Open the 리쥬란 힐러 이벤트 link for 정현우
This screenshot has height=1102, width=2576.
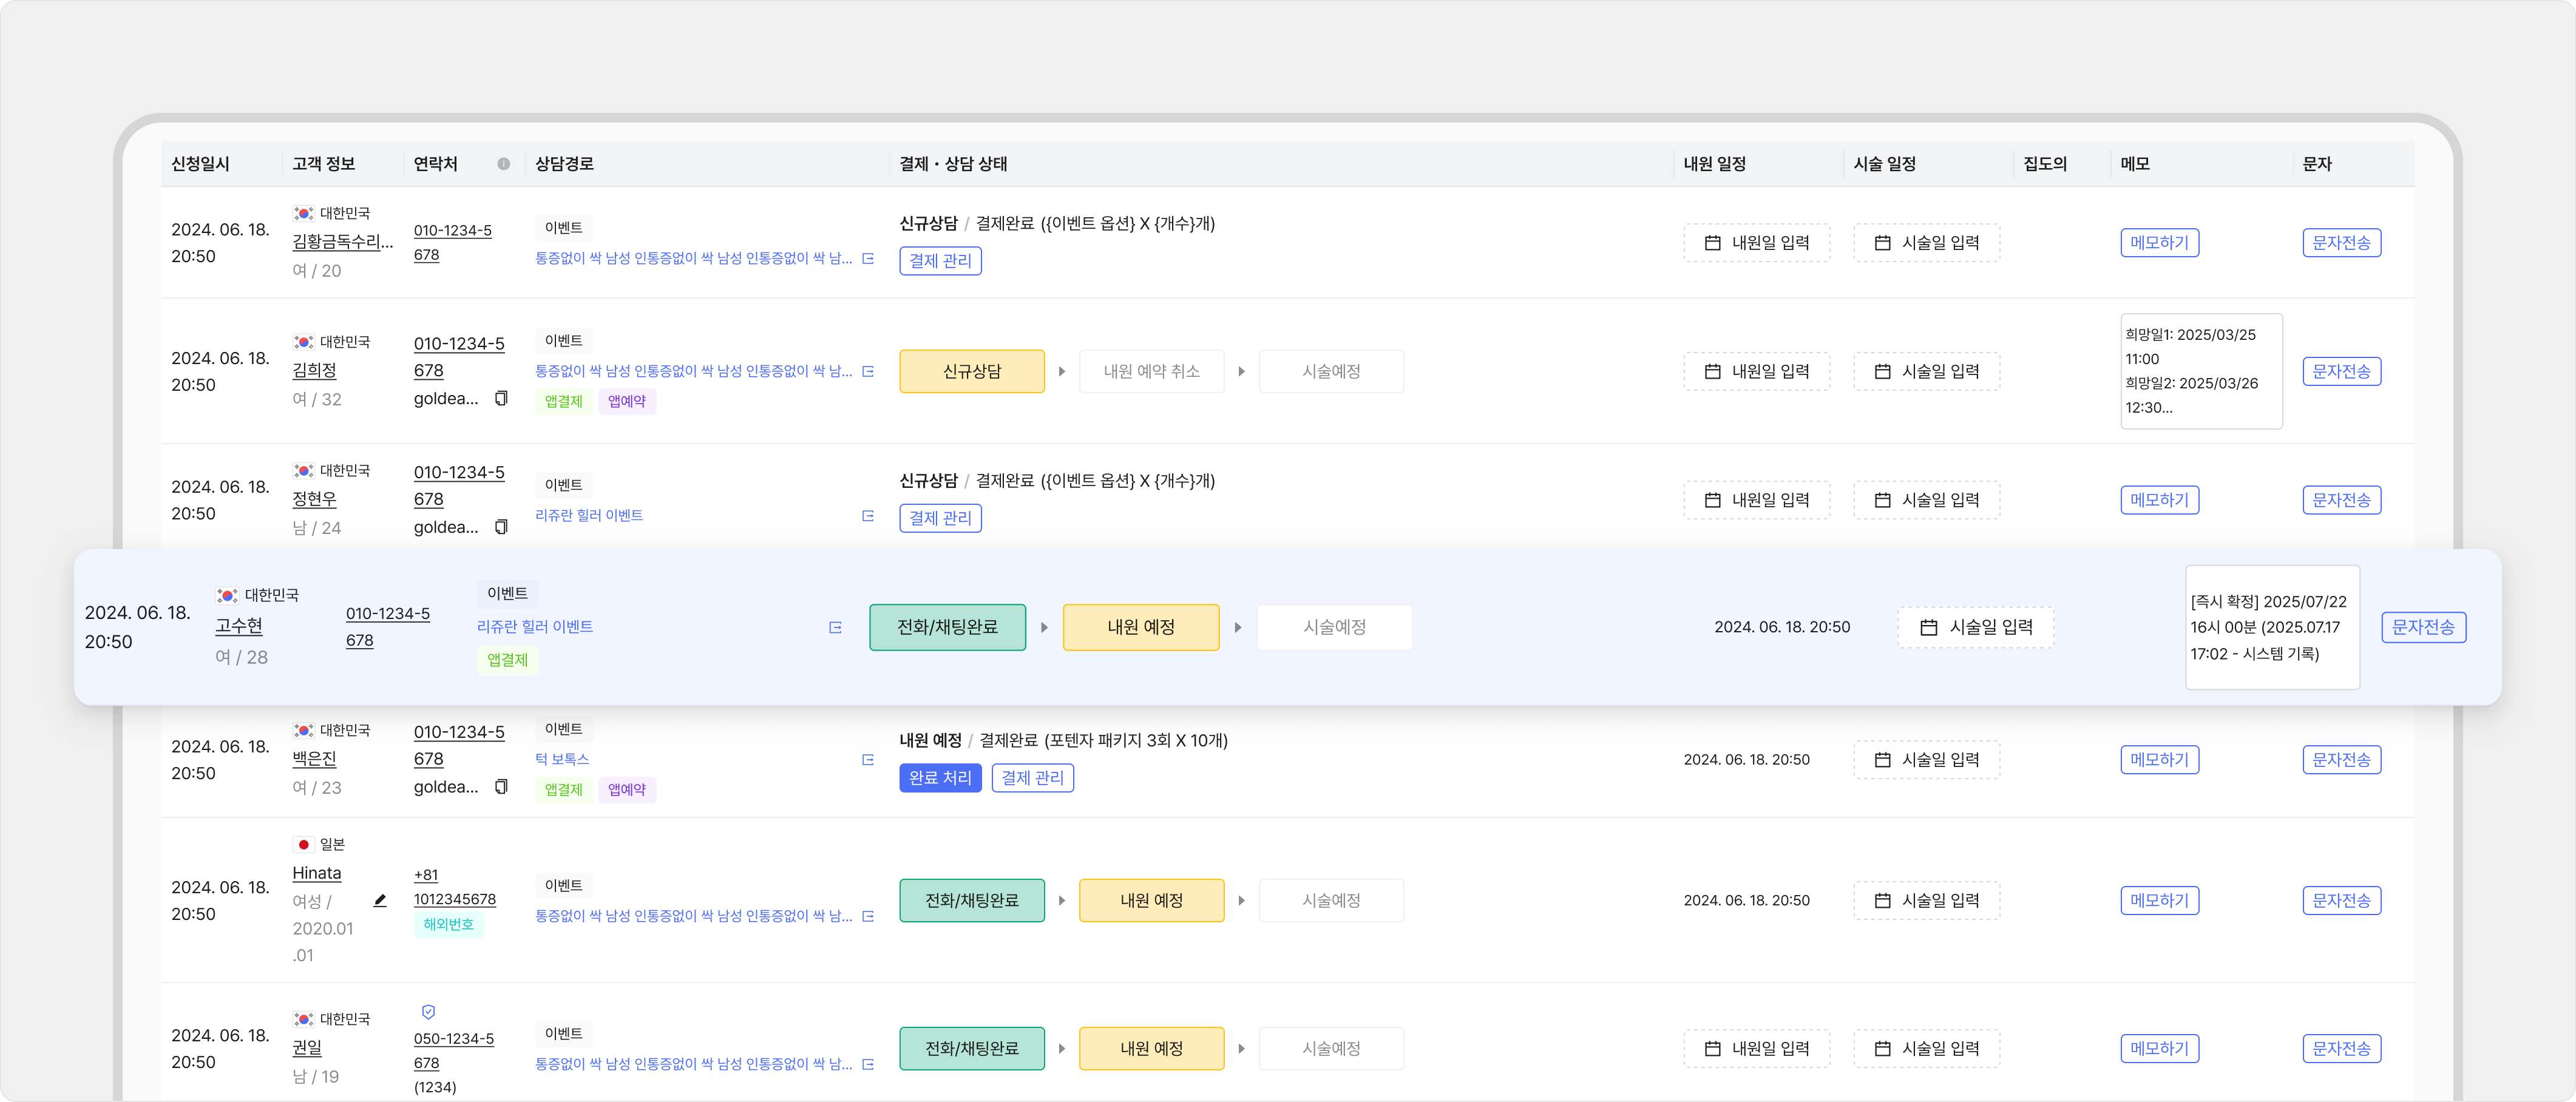pyautogui.click(x=588, y=516)
